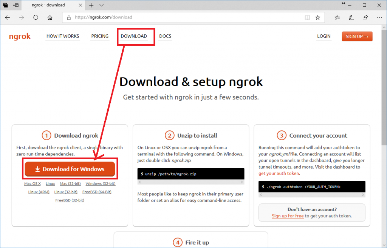Click the LOGIN link
This screenshot has height=248, width=387.
click(x=324, y=36)
